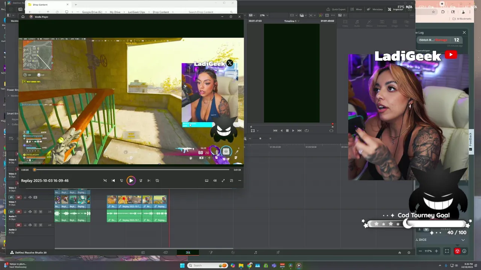Toggle shuffle in Media Player
The width and height of the screenshot is (481, 270).
point(105,180)
